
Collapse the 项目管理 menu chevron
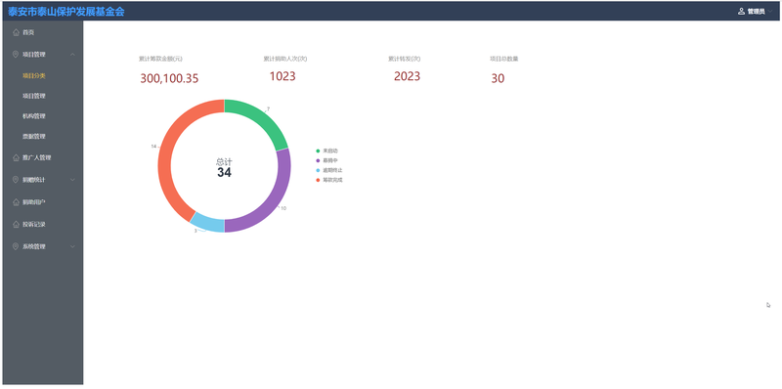click(x=72, y=55)
